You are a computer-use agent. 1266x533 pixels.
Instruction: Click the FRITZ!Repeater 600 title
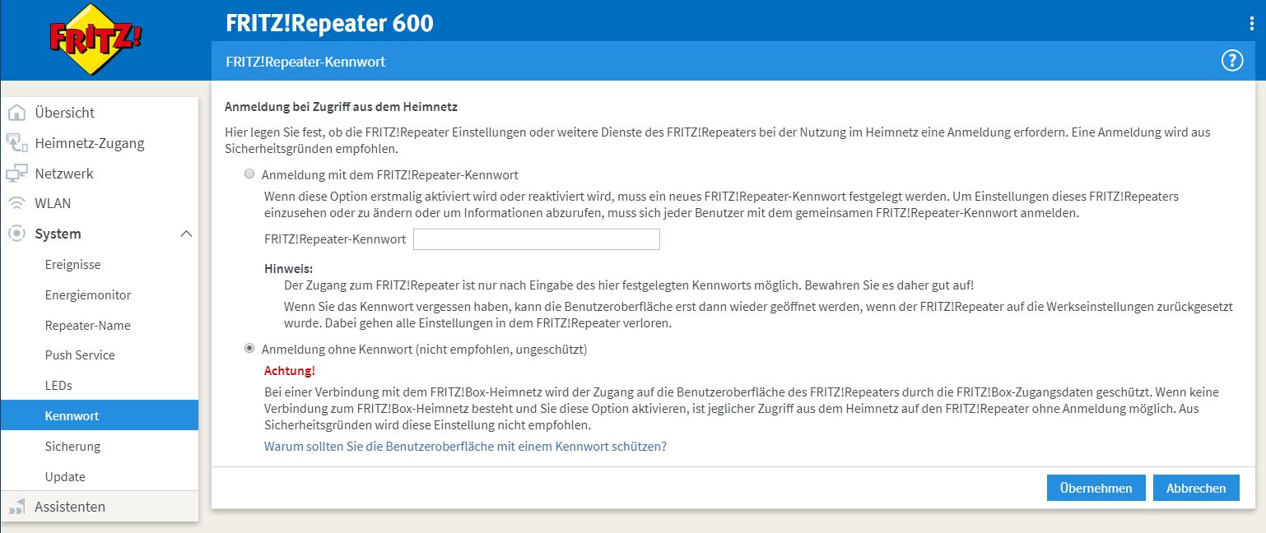tap(329, 23)
